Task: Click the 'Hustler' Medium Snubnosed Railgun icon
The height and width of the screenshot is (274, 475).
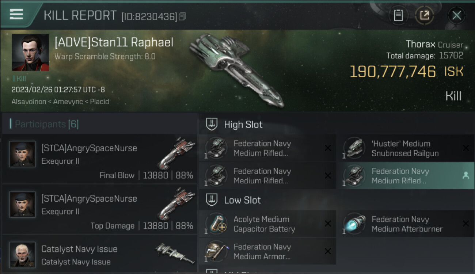Action: [x=354, y=148]
